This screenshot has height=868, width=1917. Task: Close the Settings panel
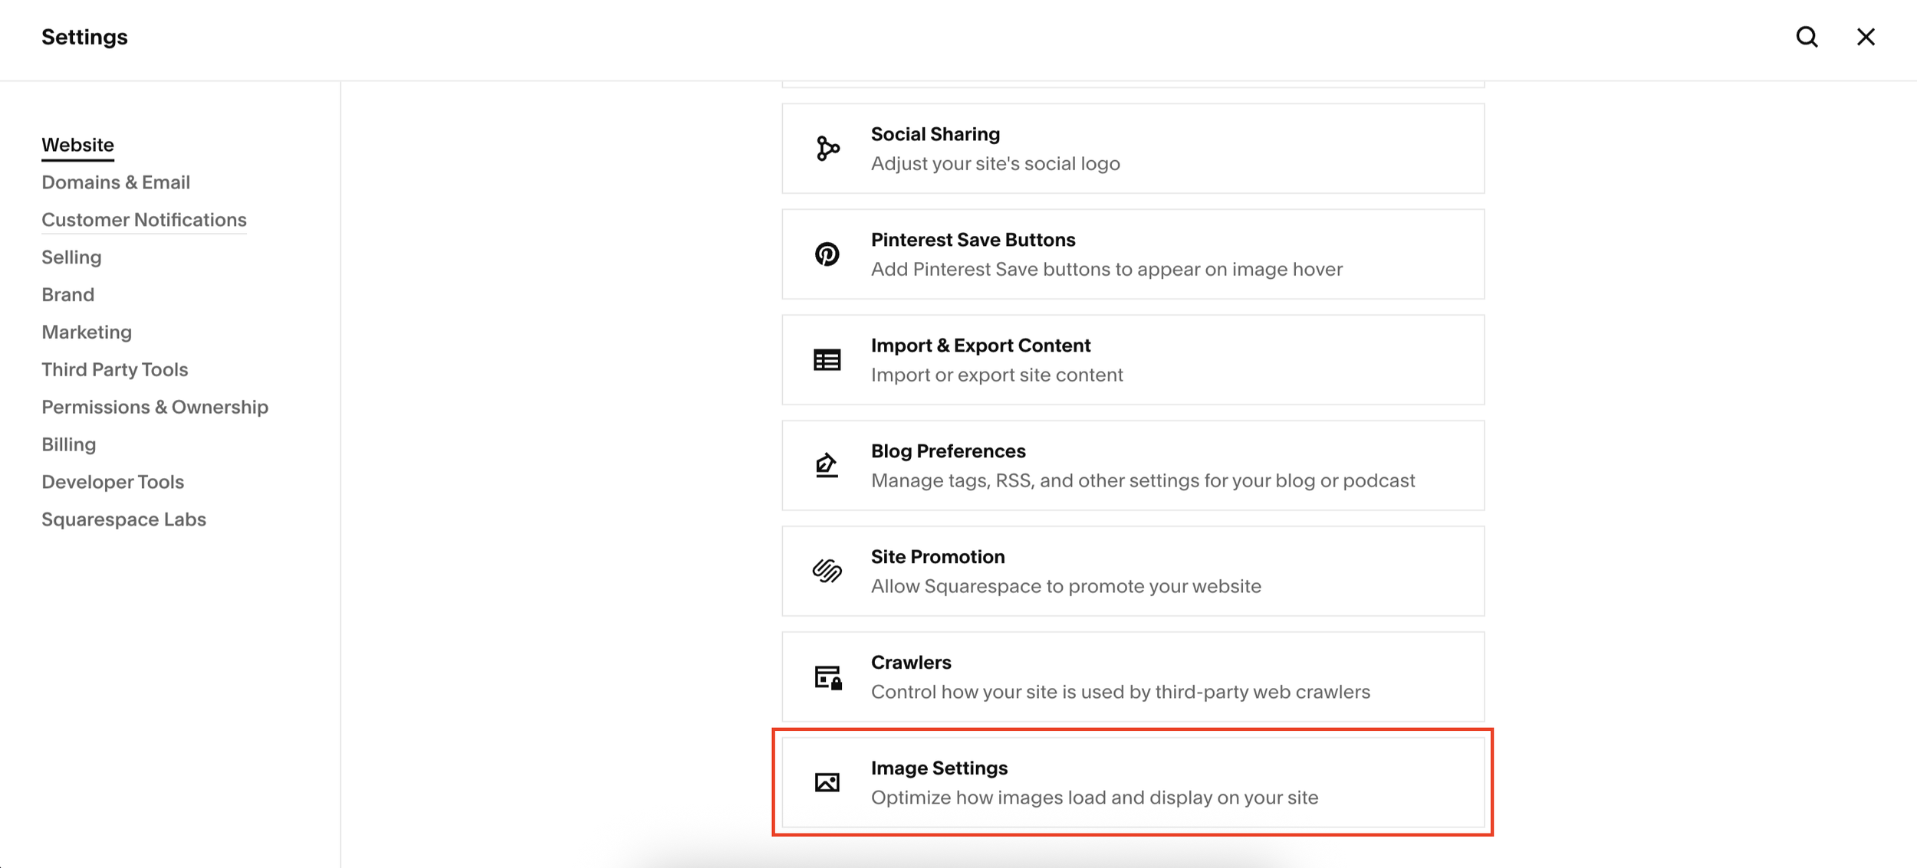pos(1866,37)
